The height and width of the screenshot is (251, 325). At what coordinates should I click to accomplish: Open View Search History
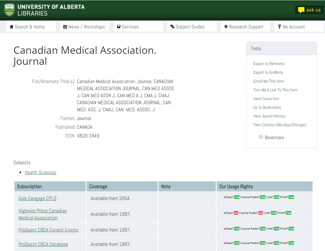[x=269, y=116]
